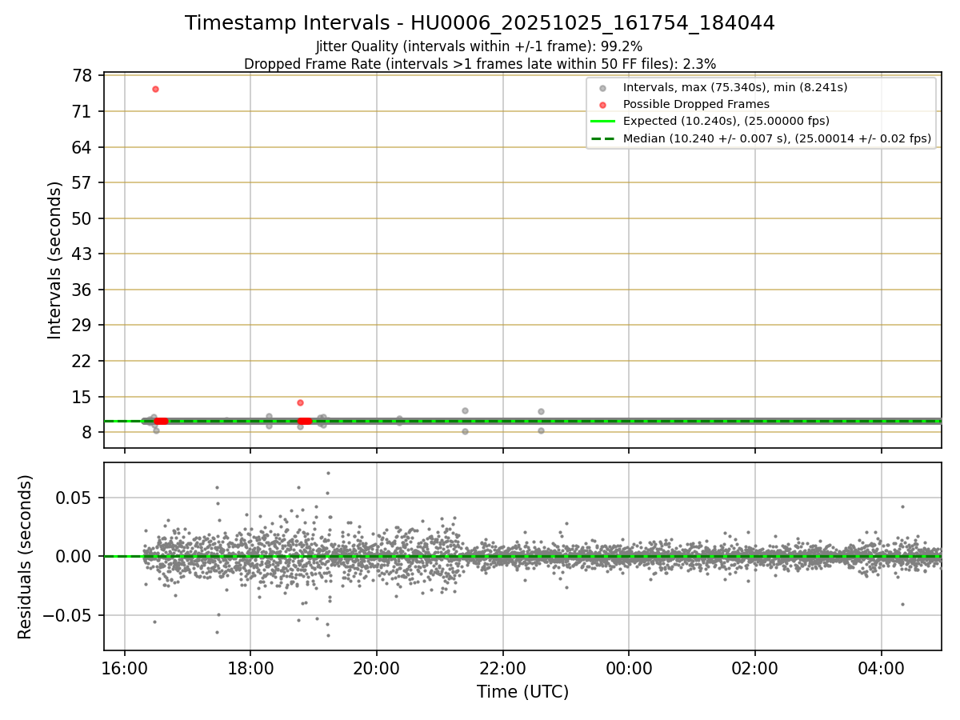Click the 'Time (UTC)' x-axis label

point(522,692)
